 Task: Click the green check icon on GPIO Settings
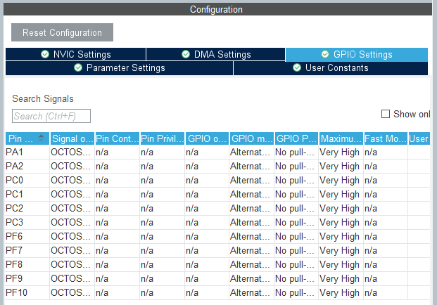pos(325,54)
